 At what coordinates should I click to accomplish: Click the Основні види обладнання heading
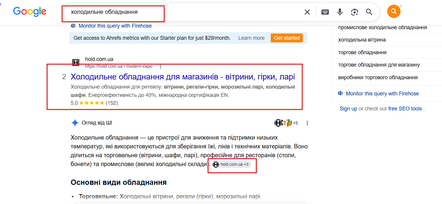(119, 182)
